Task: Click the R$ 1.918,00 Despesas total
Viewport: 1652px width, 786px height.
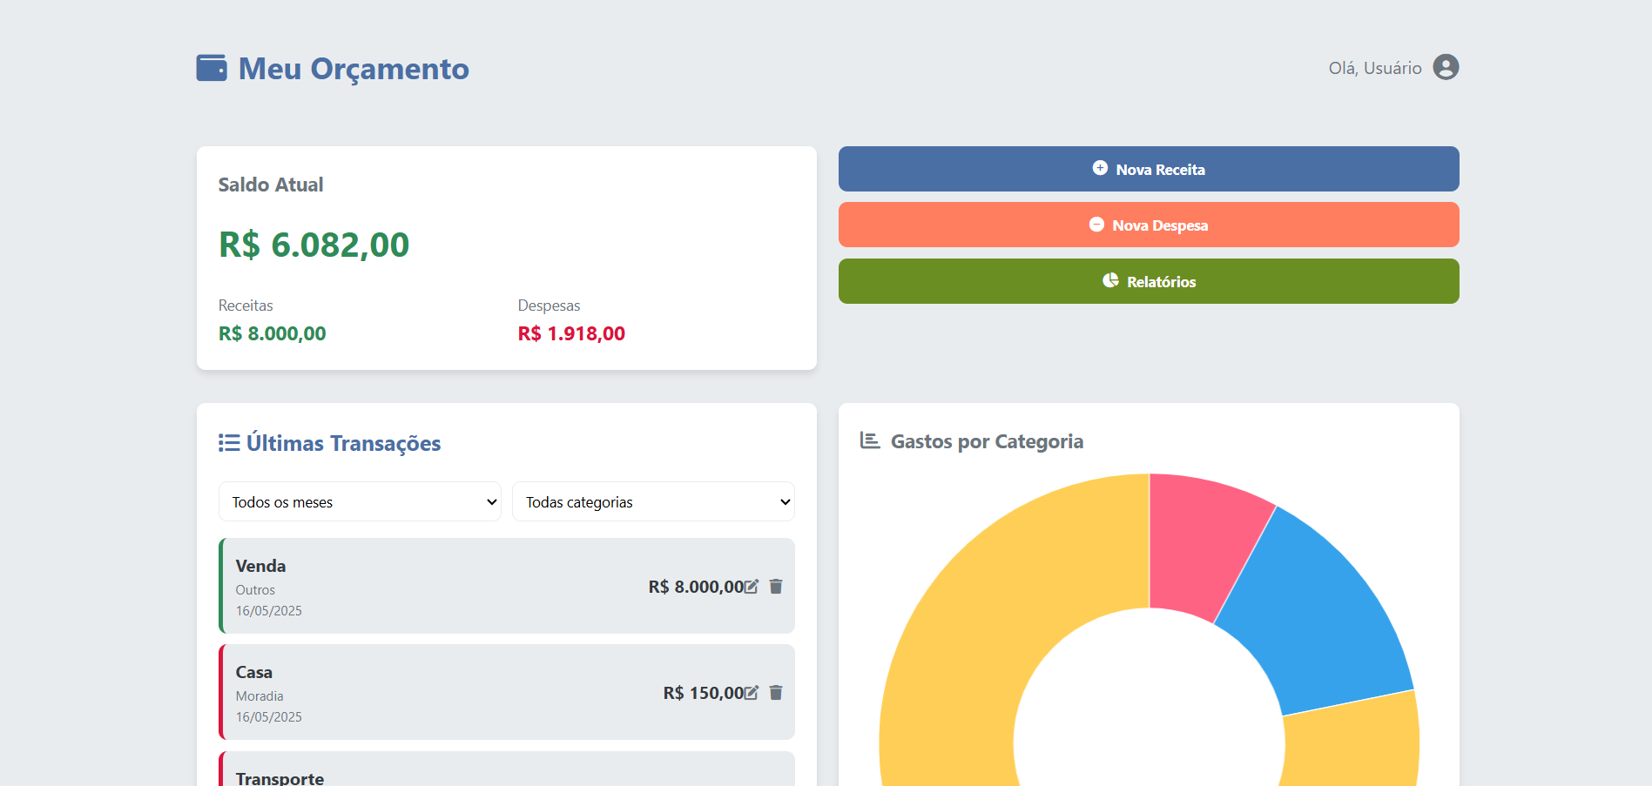Action: pyautogui.click(x=571, y=333)
